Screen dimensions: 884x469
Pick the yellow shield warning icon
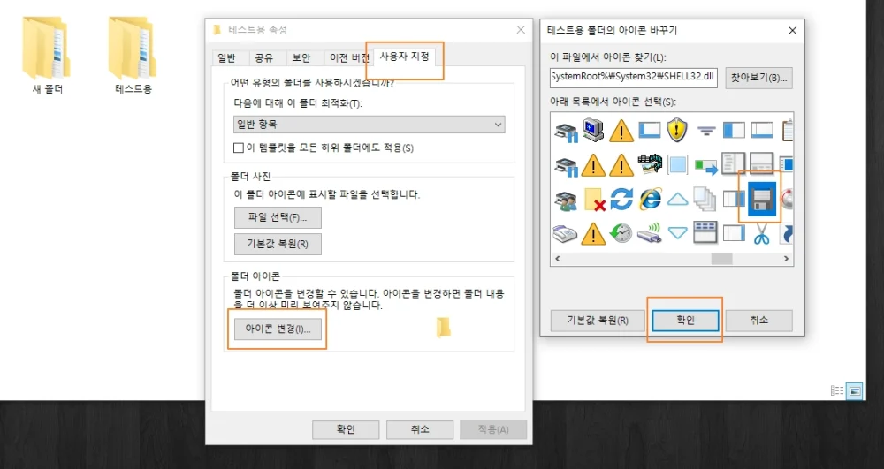coord(677,131)
